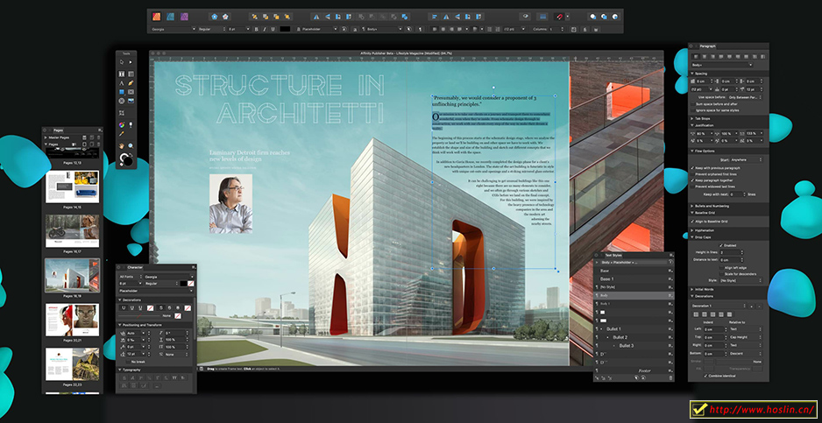Viewport: 822px width, 423px height.
Task: Select the Pen tool
Action: point(131,83)
